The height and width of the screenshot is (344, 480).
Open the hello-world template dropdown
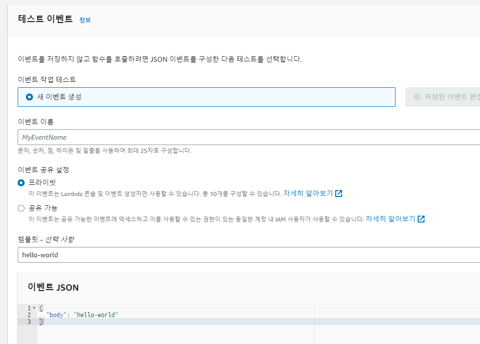click(x=248, y=255)
